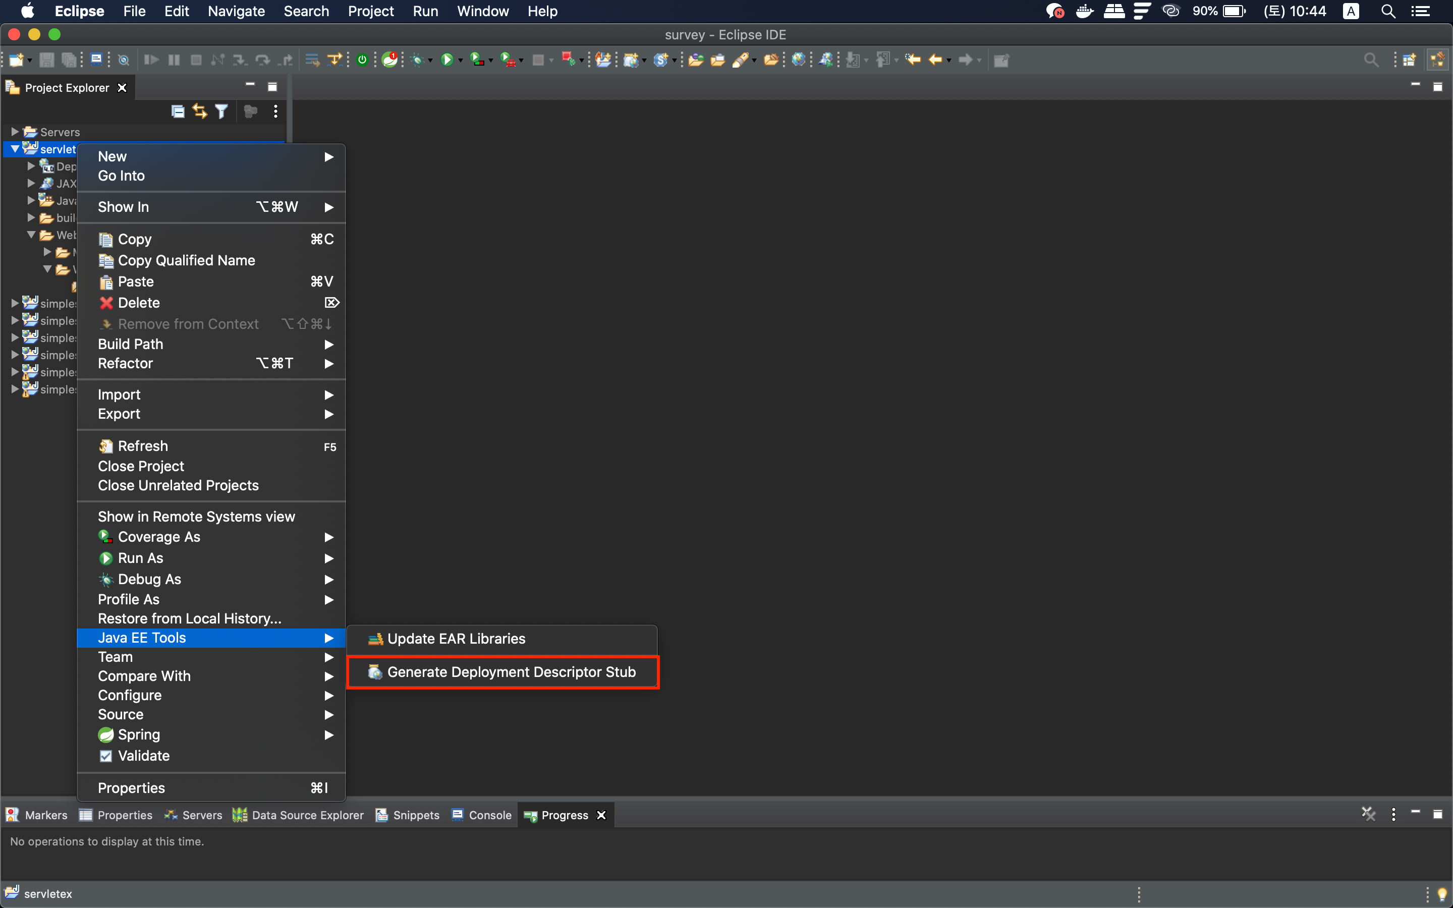Expand the Servers tree node
This screenshot has width=1453, height=908.
15,132
